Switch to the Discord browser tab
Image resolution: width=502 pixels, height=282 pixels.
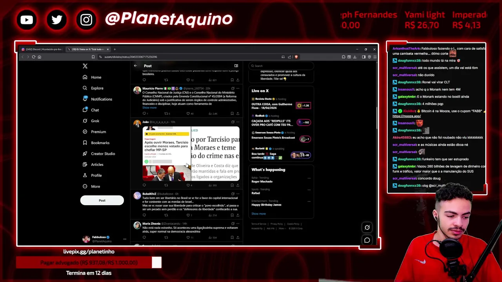point(42,49)
